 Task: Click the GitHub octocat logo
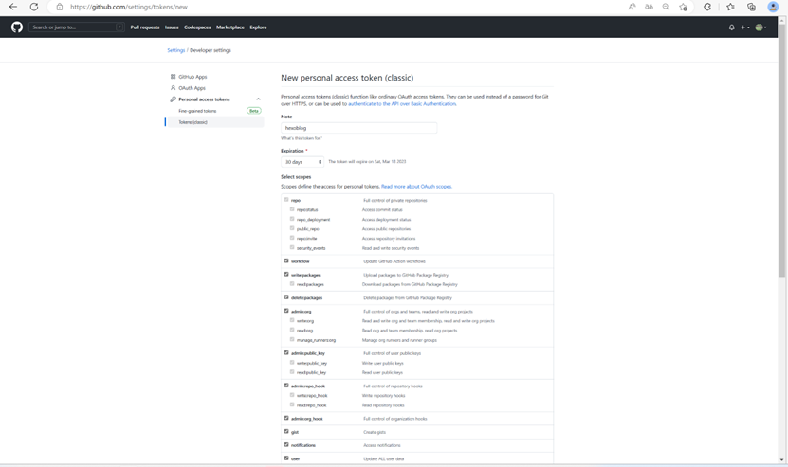coord(17,27)
